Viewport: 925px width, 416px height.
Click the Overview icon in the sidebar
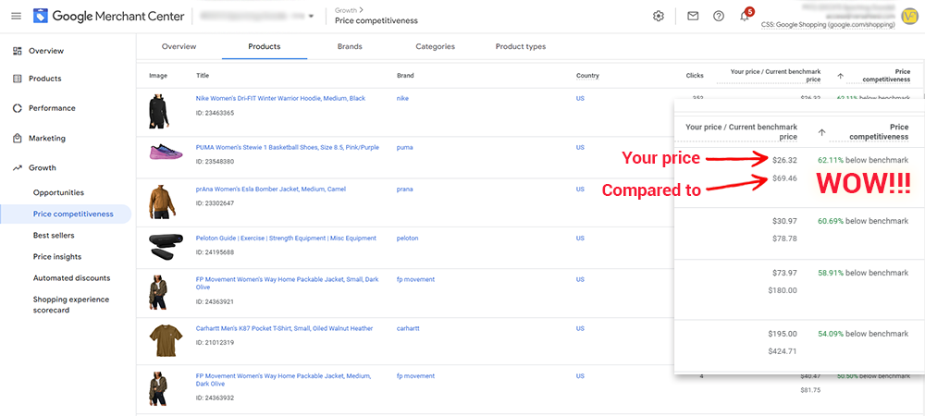tap(17, 51)
